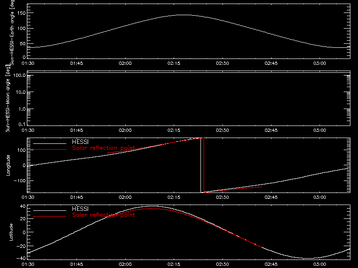
Task: Click the 0.1 tick in Moon angle plot
Action: pyautogui.click(x=22, y=125)
